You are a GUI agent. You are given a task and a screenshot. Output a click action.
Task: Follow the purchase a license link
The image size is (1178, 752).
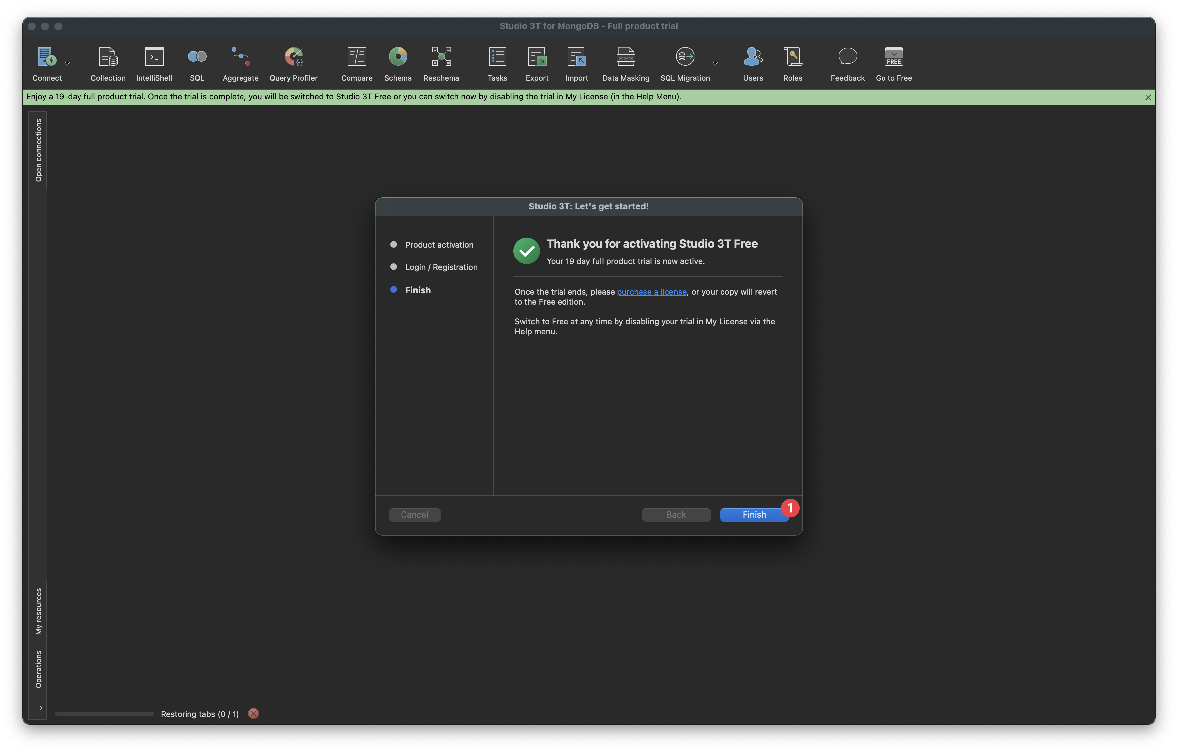pos(652,292)
